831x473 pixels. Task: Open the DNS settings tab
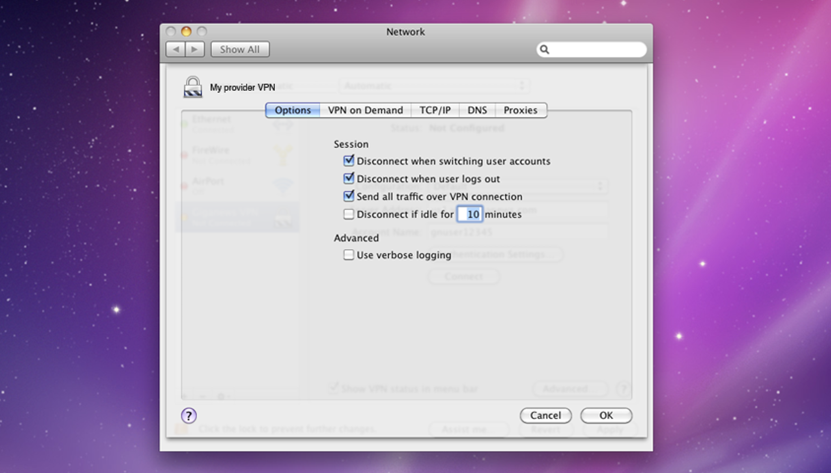477,110
